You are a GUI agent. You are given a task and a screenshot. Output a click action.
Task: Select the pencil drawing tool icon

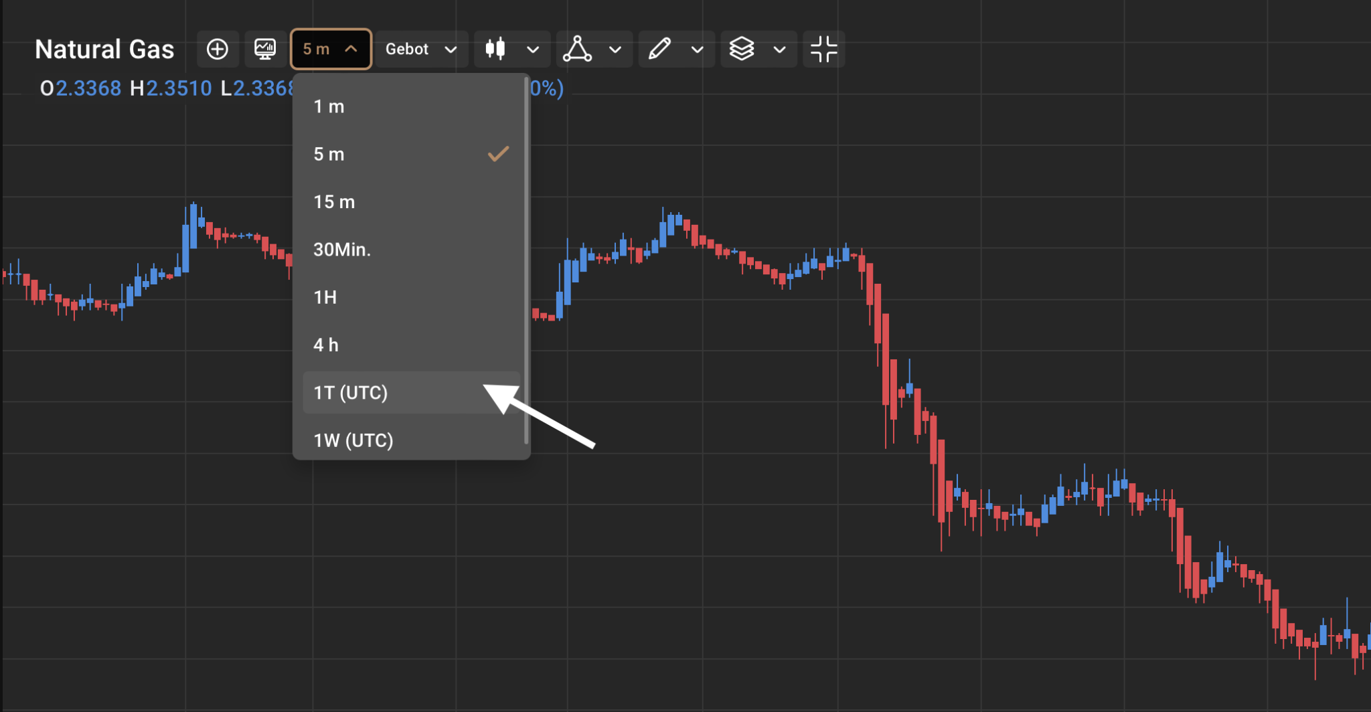coord(660,49)
